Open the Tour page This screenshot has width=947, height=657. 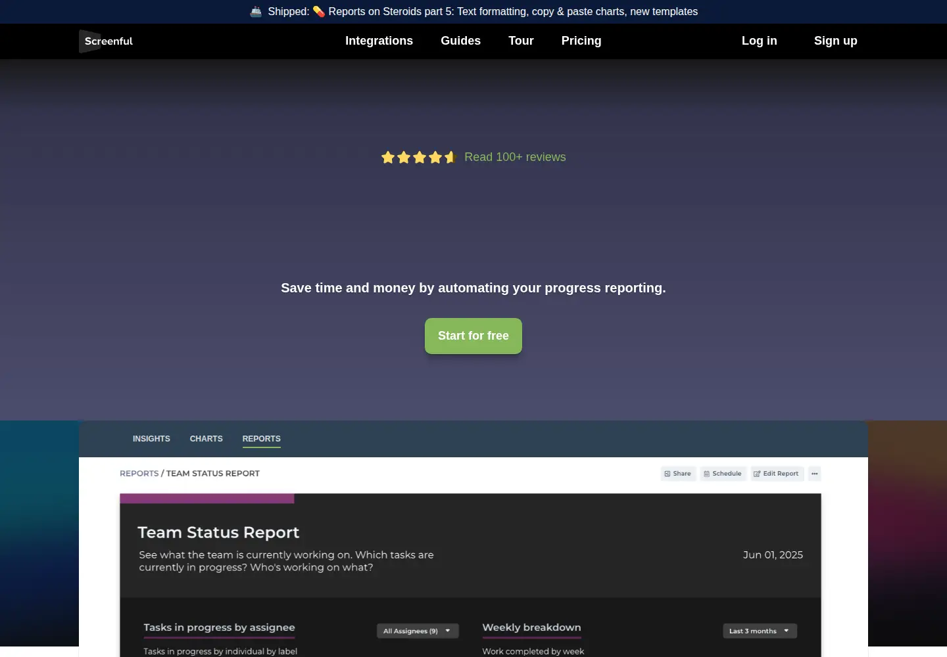(x=521, y=41)
